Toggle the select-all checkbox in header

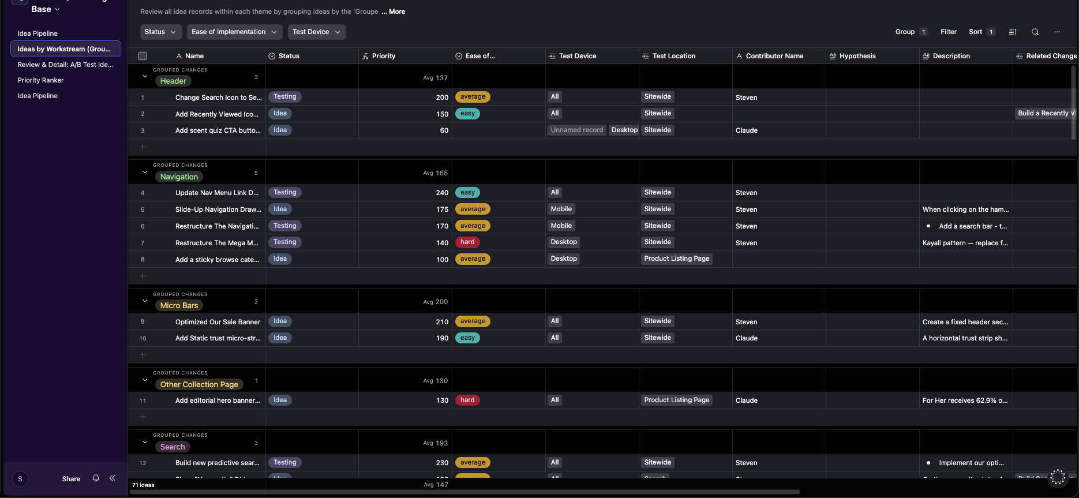pos(143,56)
